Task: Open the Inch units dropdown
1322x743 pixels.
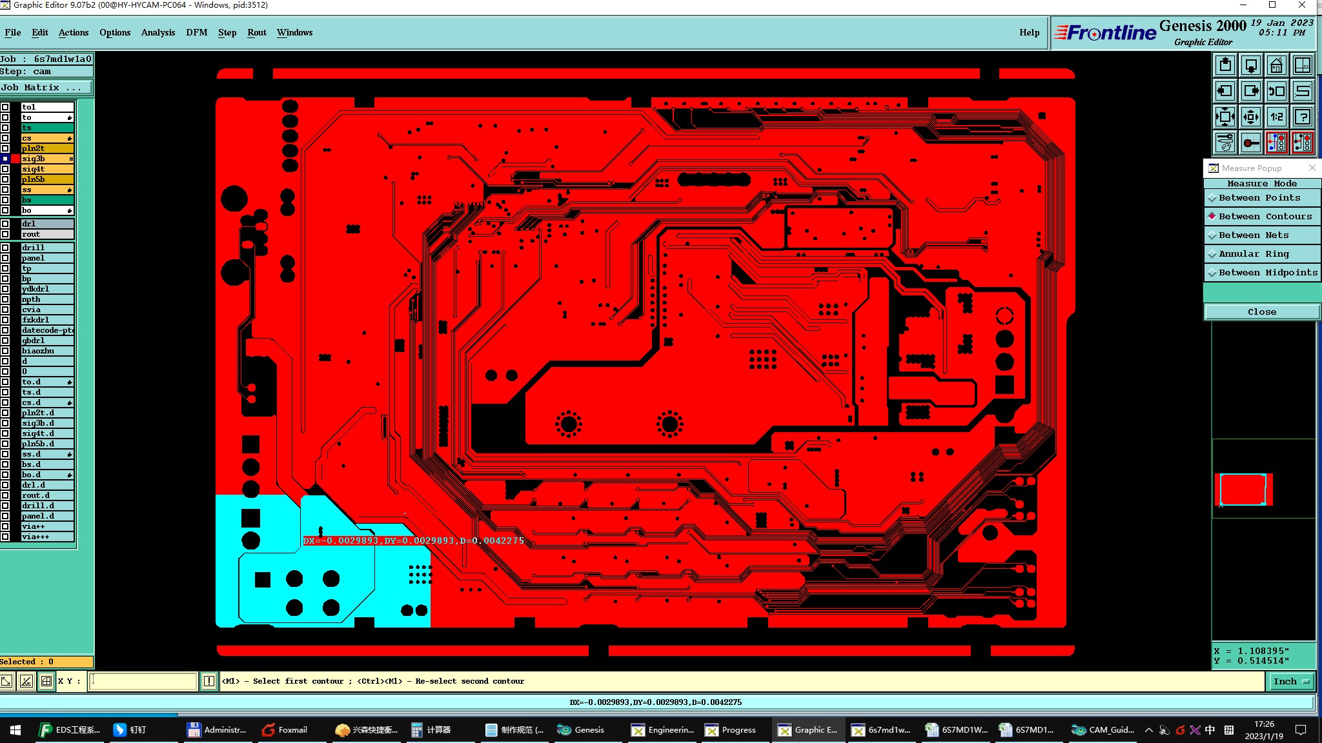Action: coord(1291,681)
